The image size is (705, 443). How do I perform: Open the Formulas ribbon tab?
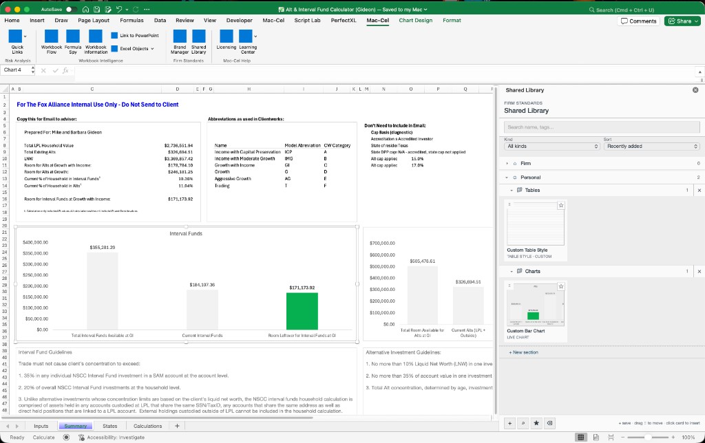(131, 20)
